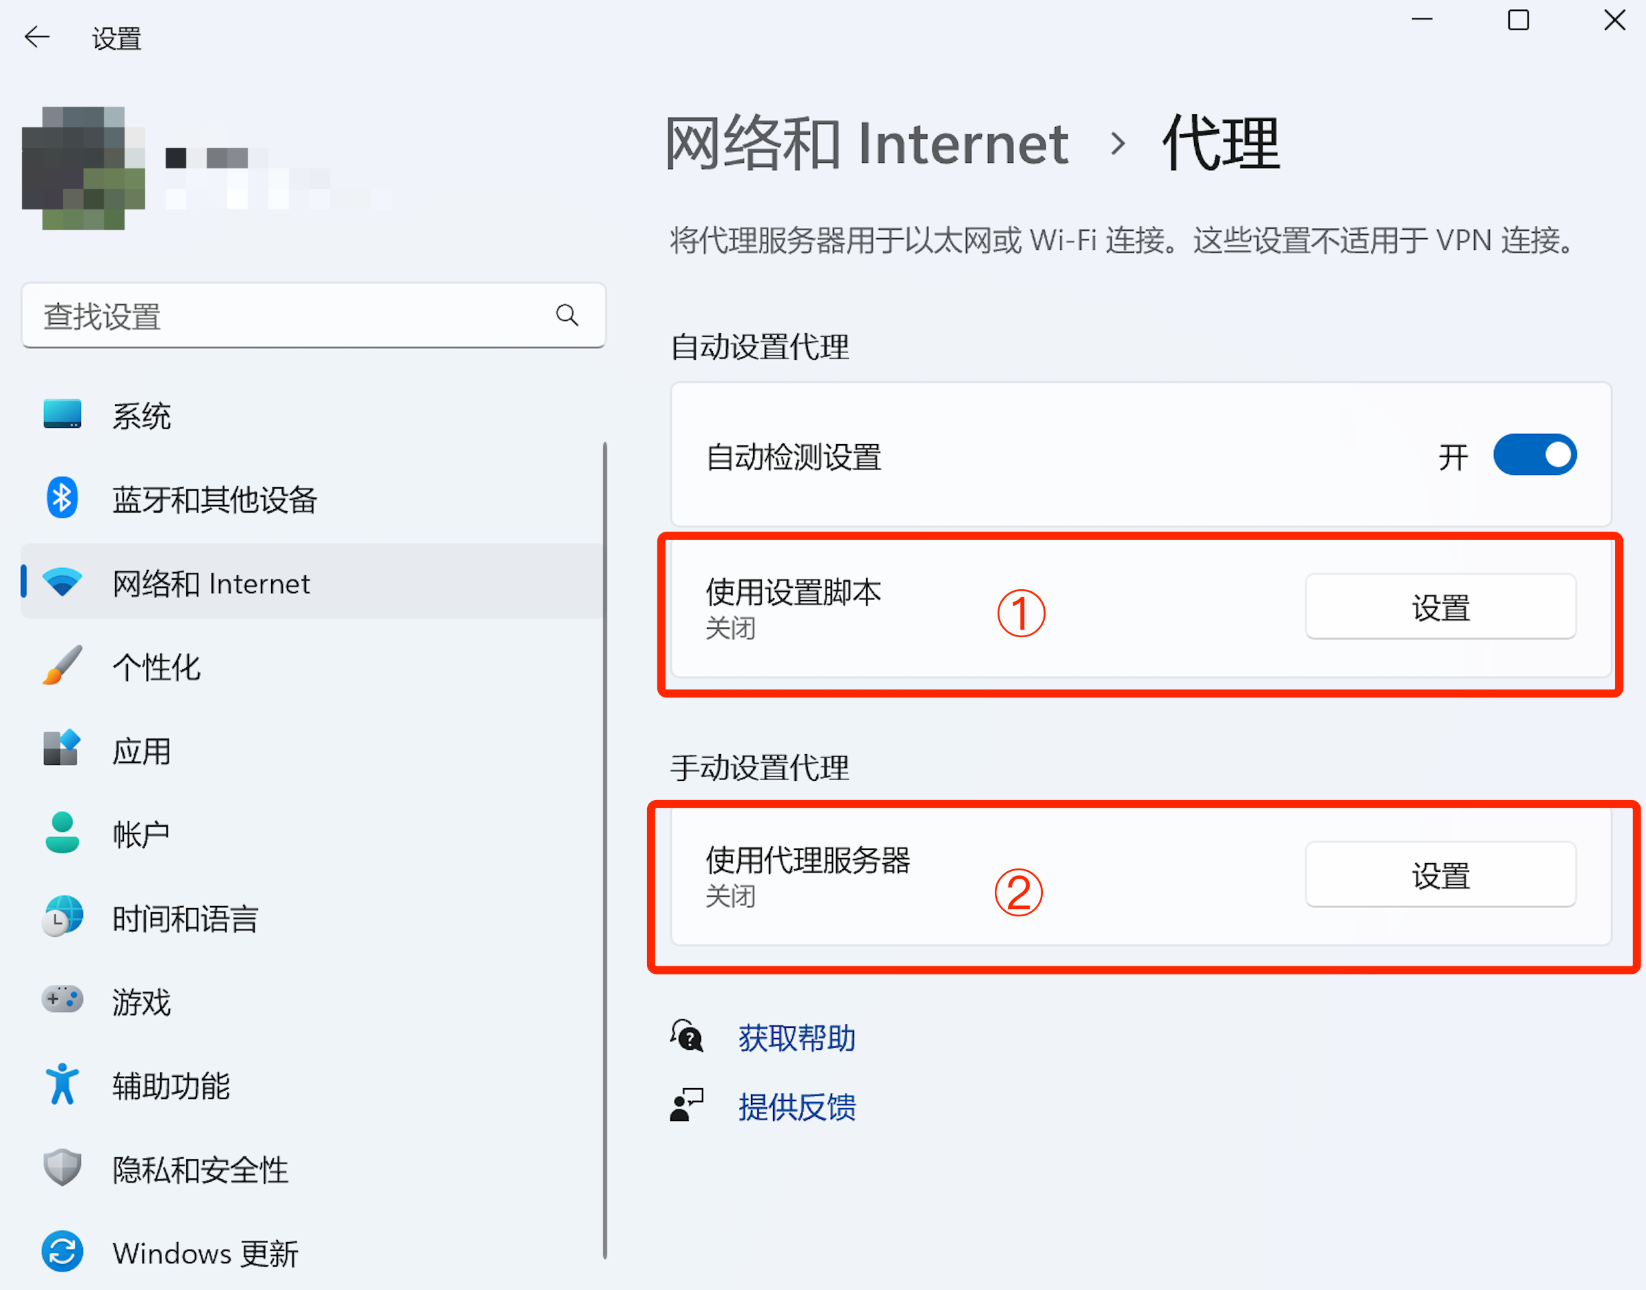Image resolution: width=1646 pixels, height=1290 pixels.
Task: Click the 提供反馈 feedback icon
Action: [x=687, y=1105]
